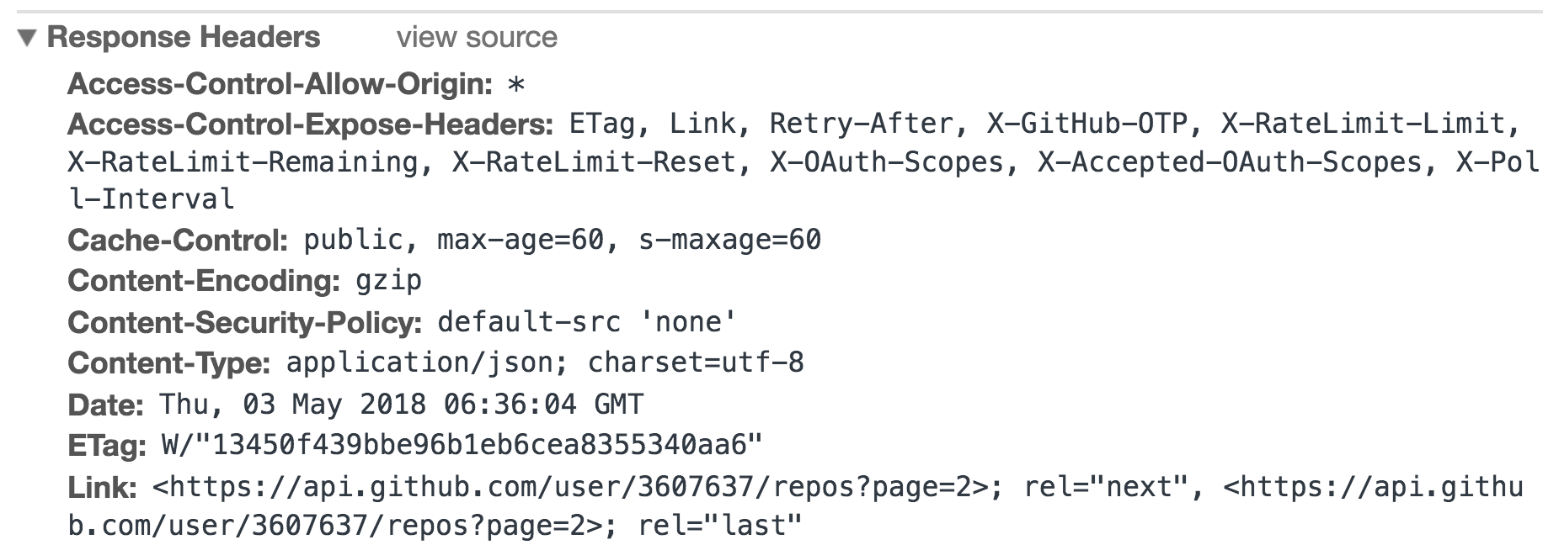Click the asterisk value of Allow-Origin

[x=516, y=85]
